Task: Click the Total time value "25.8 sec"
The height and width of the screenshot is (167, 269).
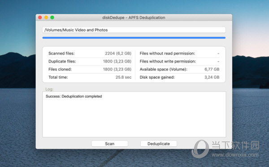Action: pyautogui.click(x=124, y=77)
